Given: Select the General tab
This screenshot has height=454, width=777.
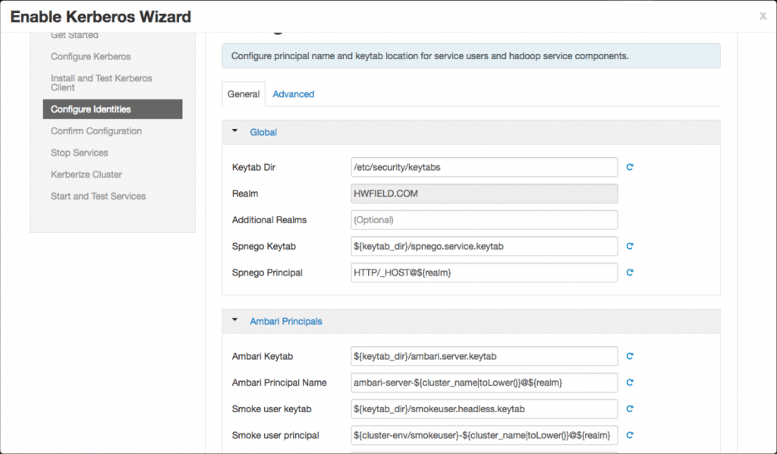Looking at the screenshot, I should 244,94.
